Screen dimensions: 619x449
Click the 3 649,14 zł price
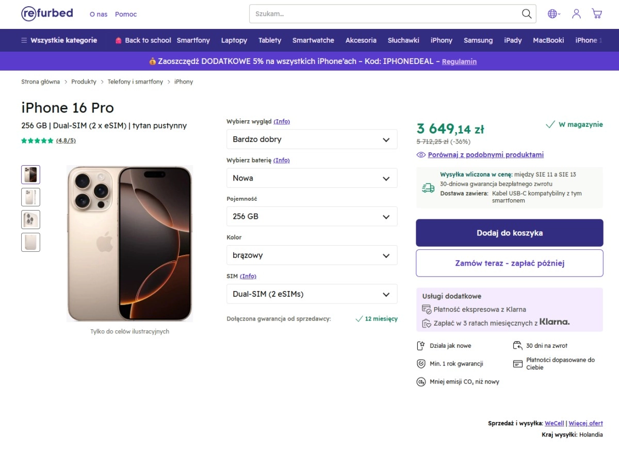pyautogui.click(x=450, y=129)
